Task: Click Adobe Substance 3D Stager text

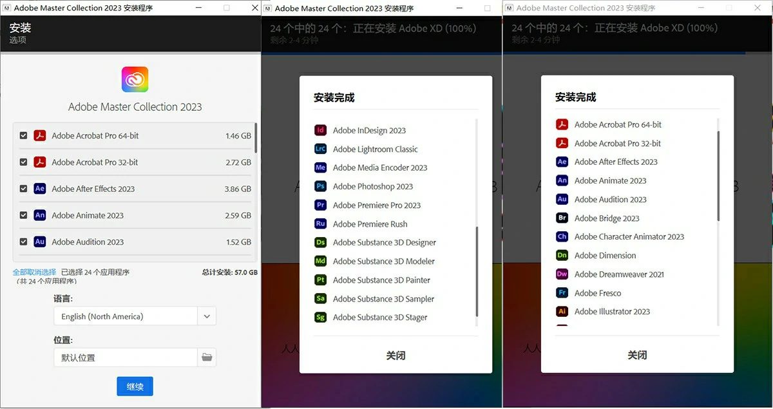Action: click(x=380, y=317)
